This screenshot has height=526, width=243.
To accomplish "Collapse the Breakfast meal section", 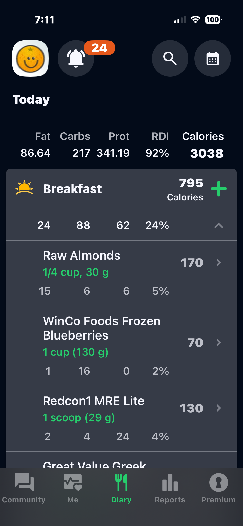I will pyautogui.click(x=219, y=225).
